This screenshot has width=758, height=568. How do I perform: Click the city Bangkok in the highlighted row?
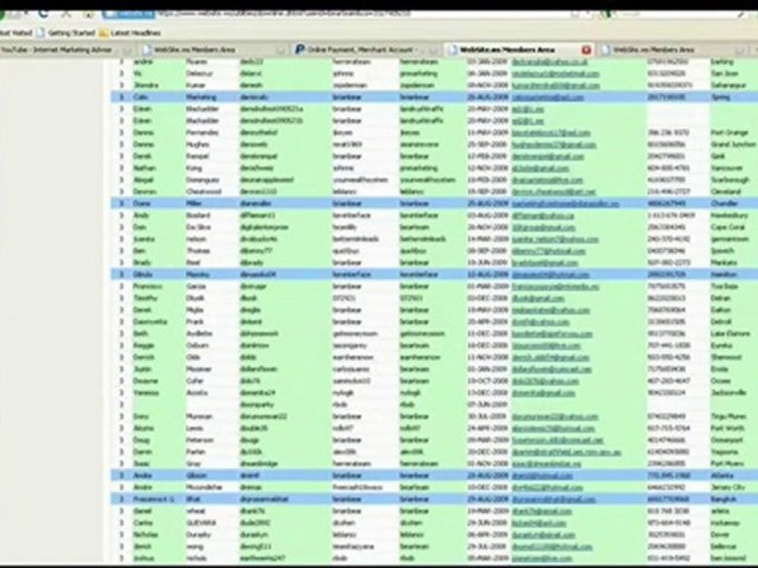[x=724, y=499]
